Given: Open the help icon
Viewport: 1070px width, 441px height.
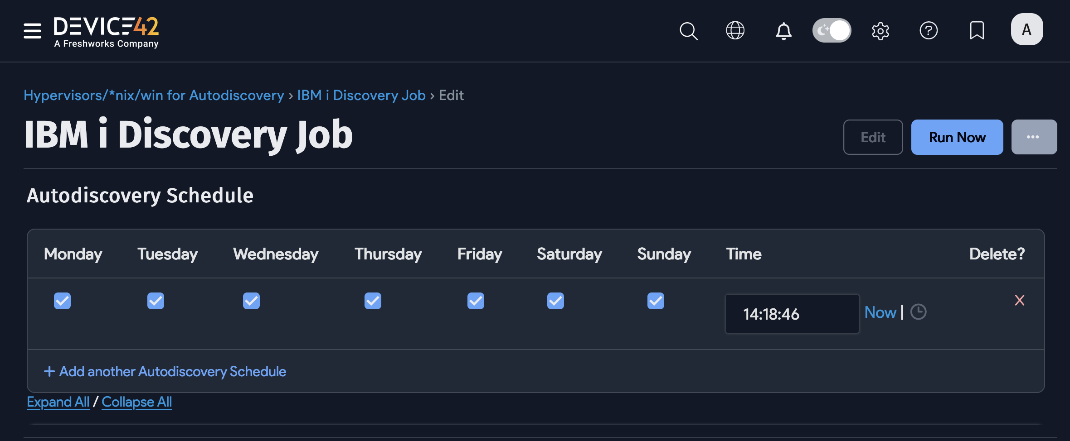Looking at the screenshot, I should pyautogui.click(x=929, y=30).
